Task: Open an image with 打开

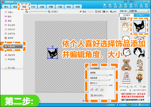Action: 105,6
